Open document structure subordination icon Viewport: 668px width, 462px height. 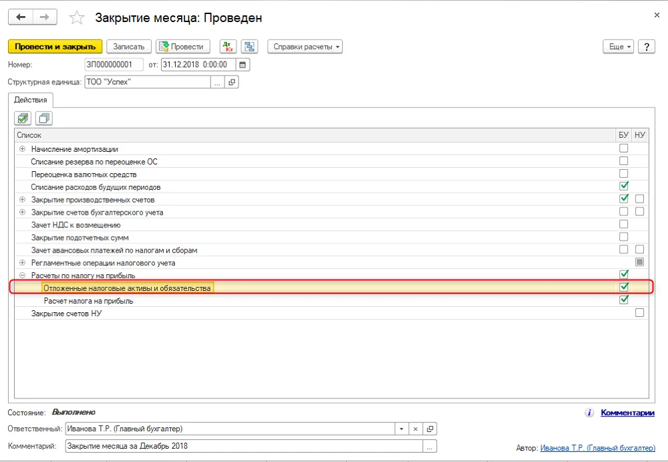tap(249, 47)
